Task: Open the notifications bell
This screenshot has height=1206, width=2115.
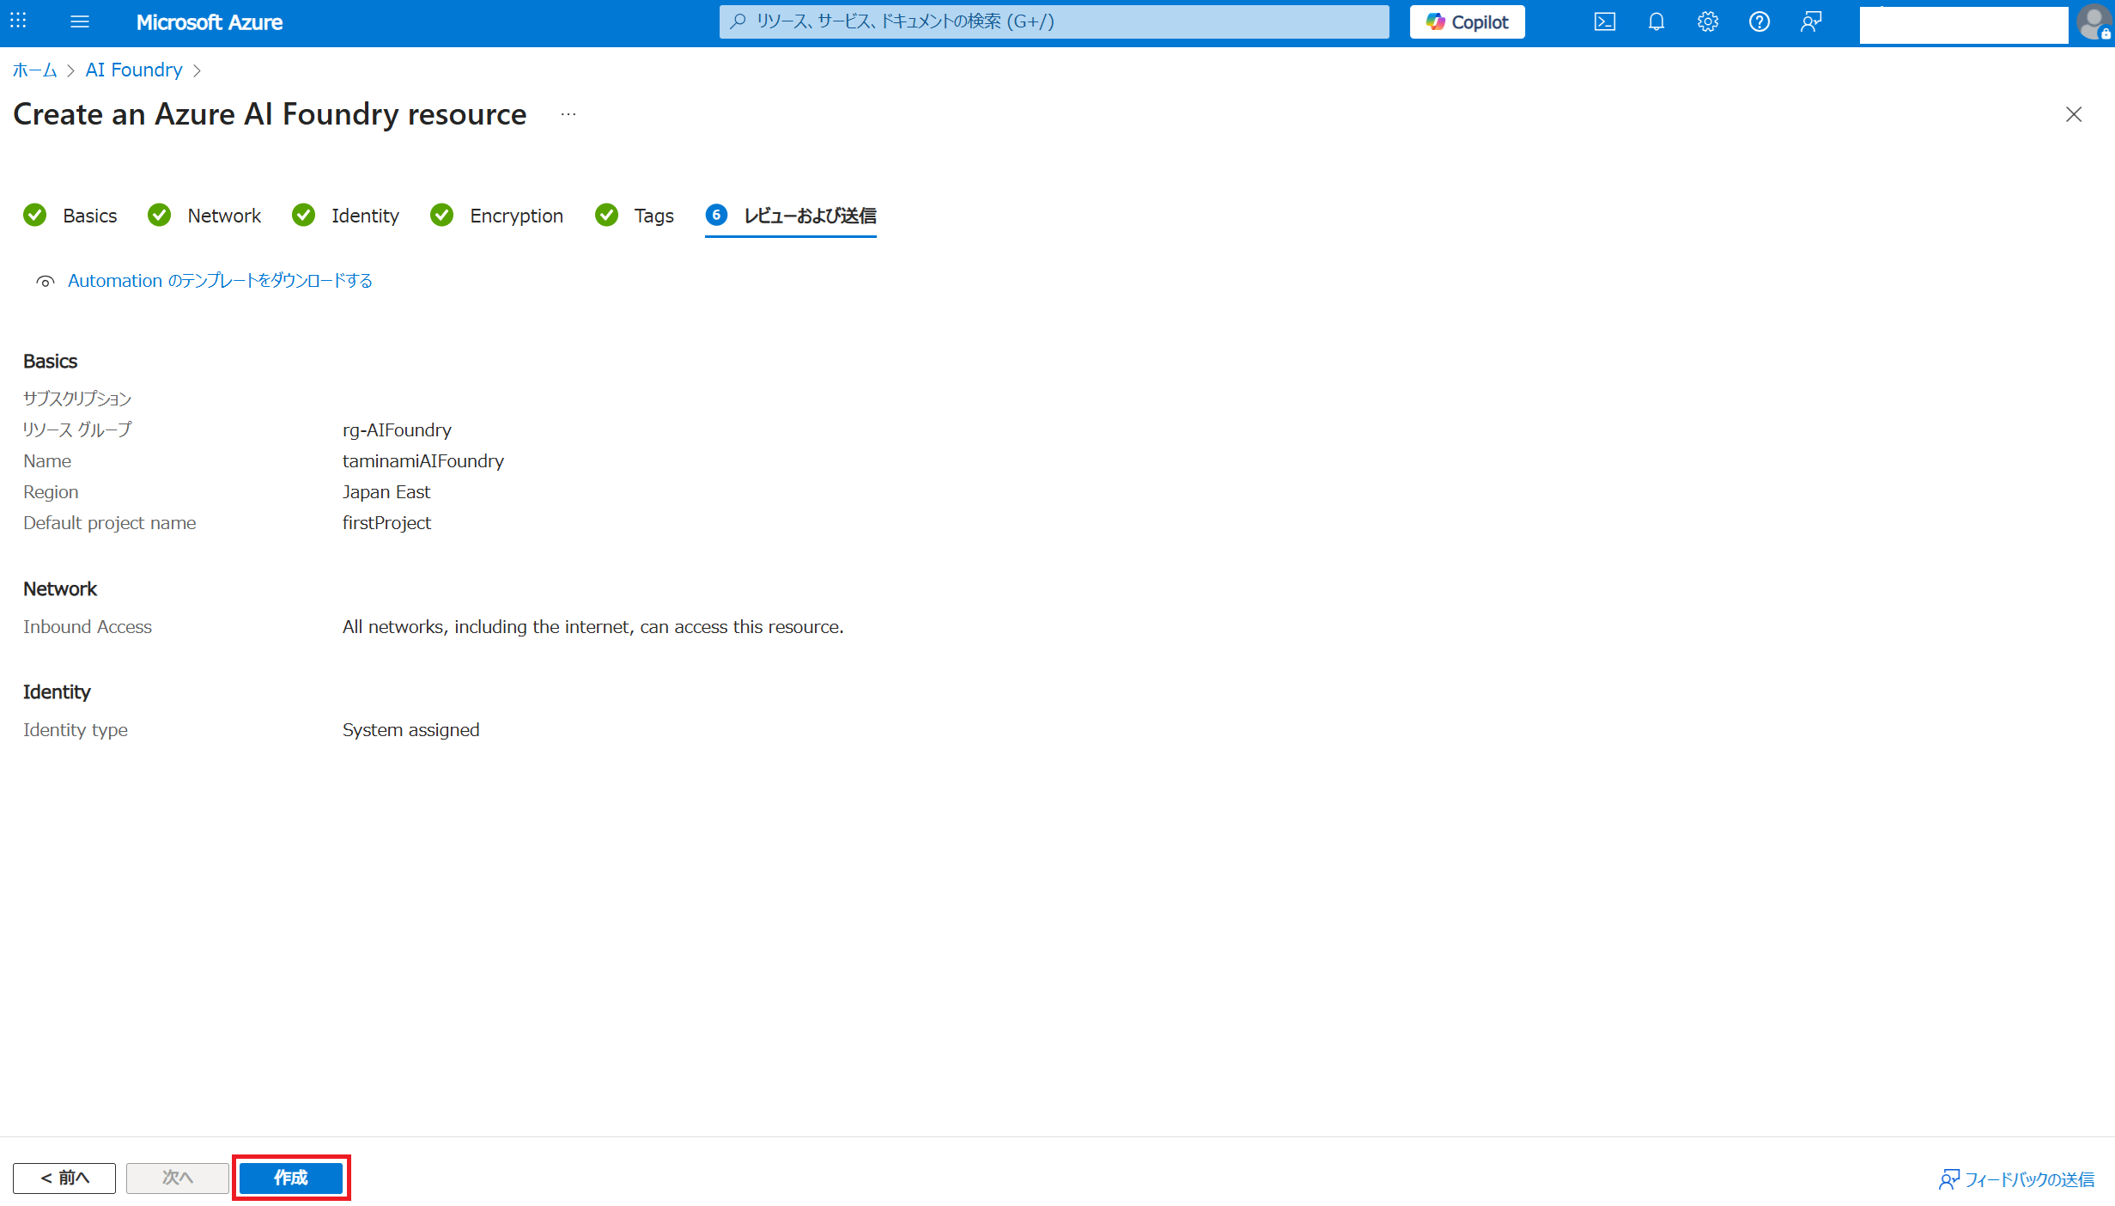Action: (x=1656, y=21)
